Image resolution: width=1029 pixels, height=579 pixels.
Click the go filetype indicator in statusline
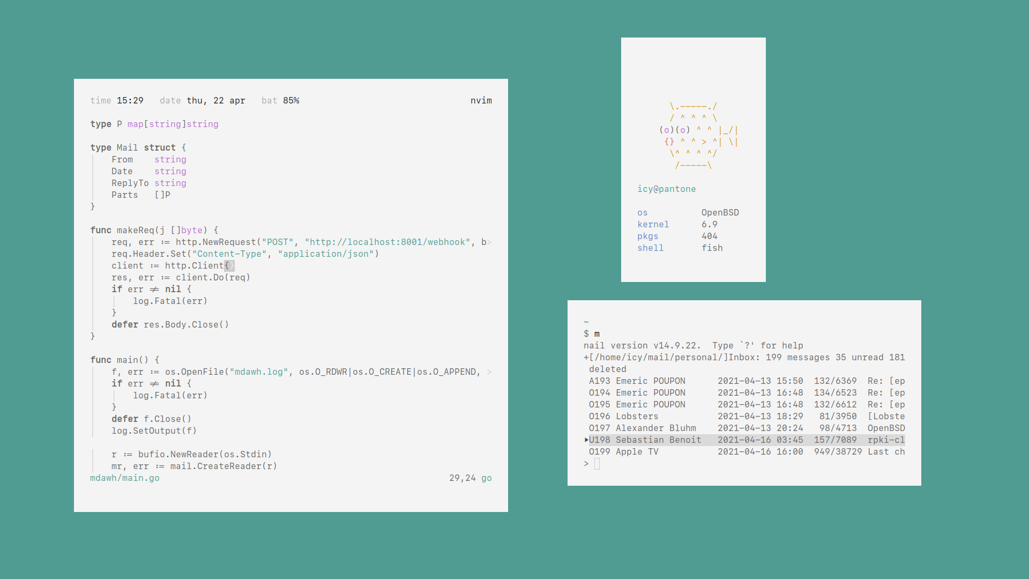pyautogui.click(x=486, y=478)
